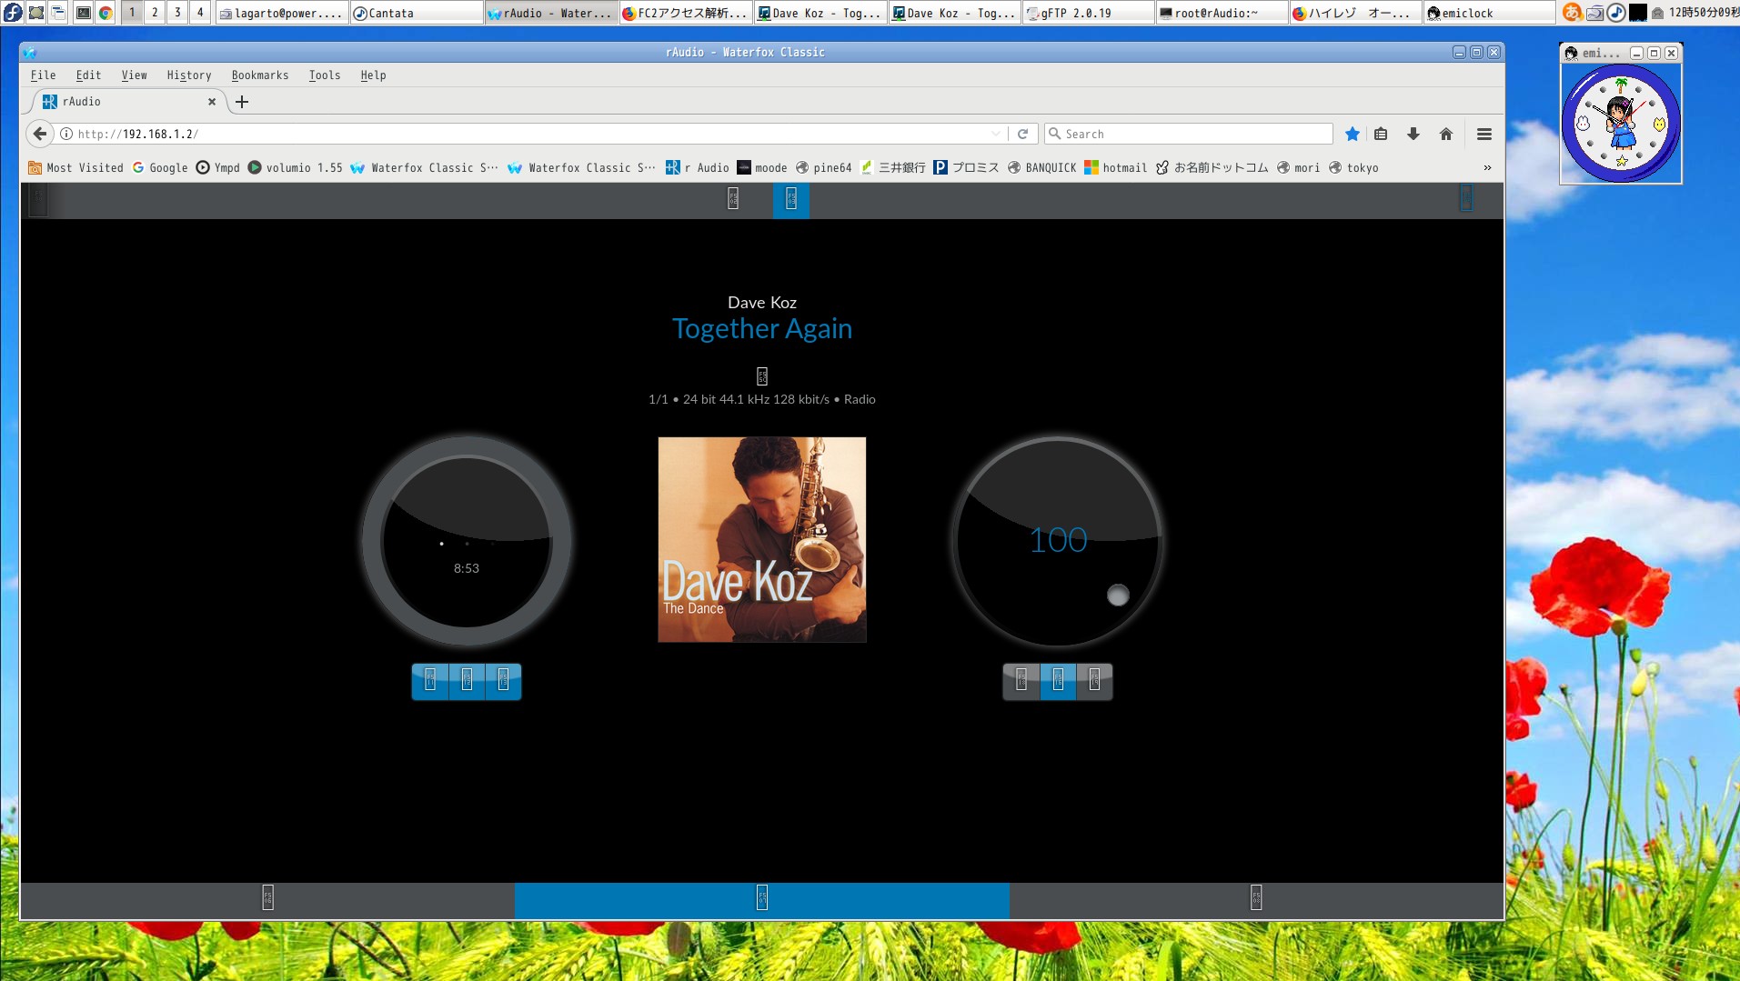Toggle repeat, leftmost button under time knob
The image size is (1740, 981).
430,681
